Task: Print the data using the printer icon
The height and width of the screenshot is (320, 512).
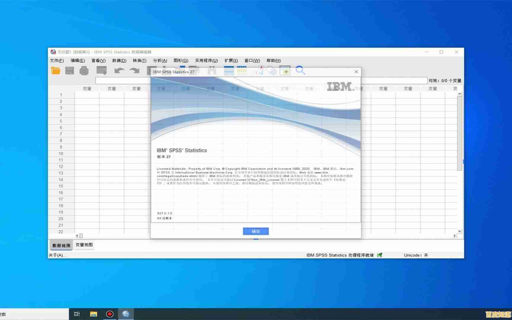Action: [x=84, y=71]
